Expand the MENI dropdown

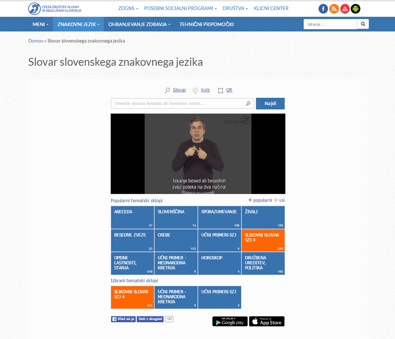(40, 24)
